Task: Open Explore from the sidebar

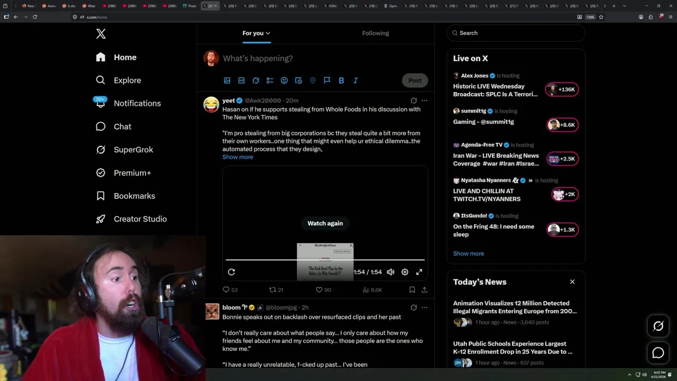Action: coord(118,80)
